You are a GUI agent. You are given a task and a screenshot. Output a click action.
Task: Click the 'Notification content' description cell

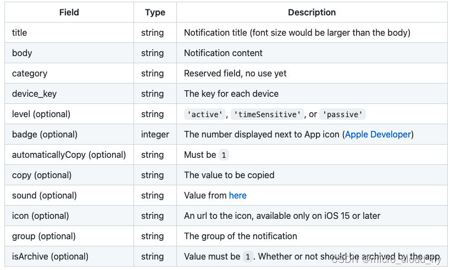pos(223,53)
